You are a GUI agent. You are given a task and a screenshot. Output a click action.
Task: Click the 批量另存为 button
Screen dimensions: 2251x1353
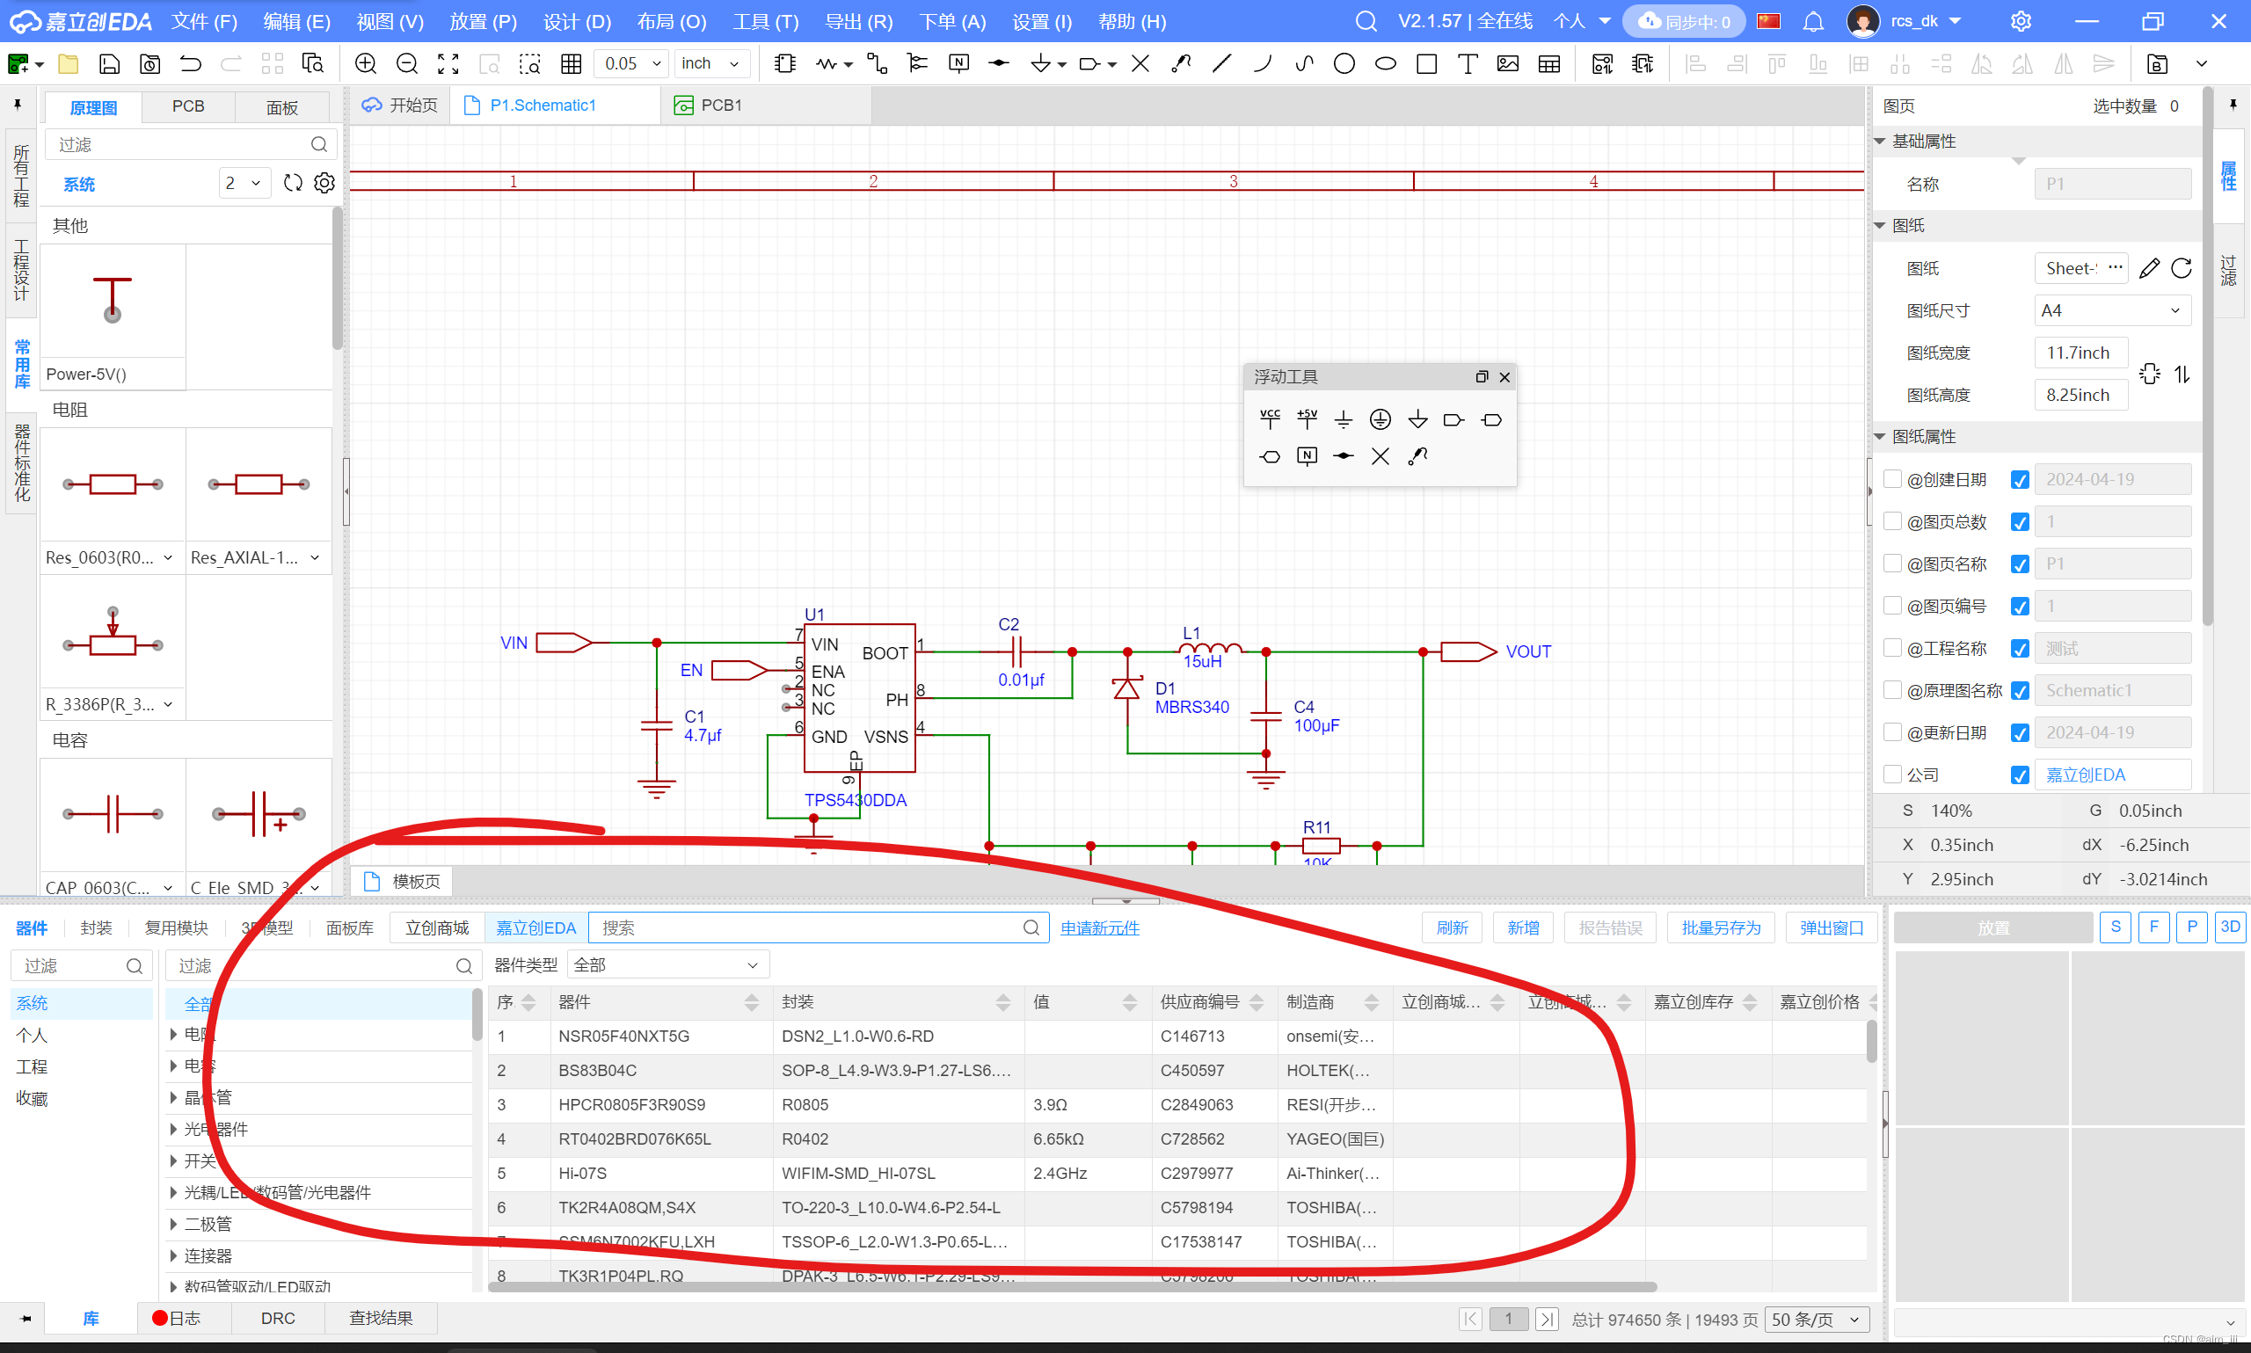pos(1721,927)
